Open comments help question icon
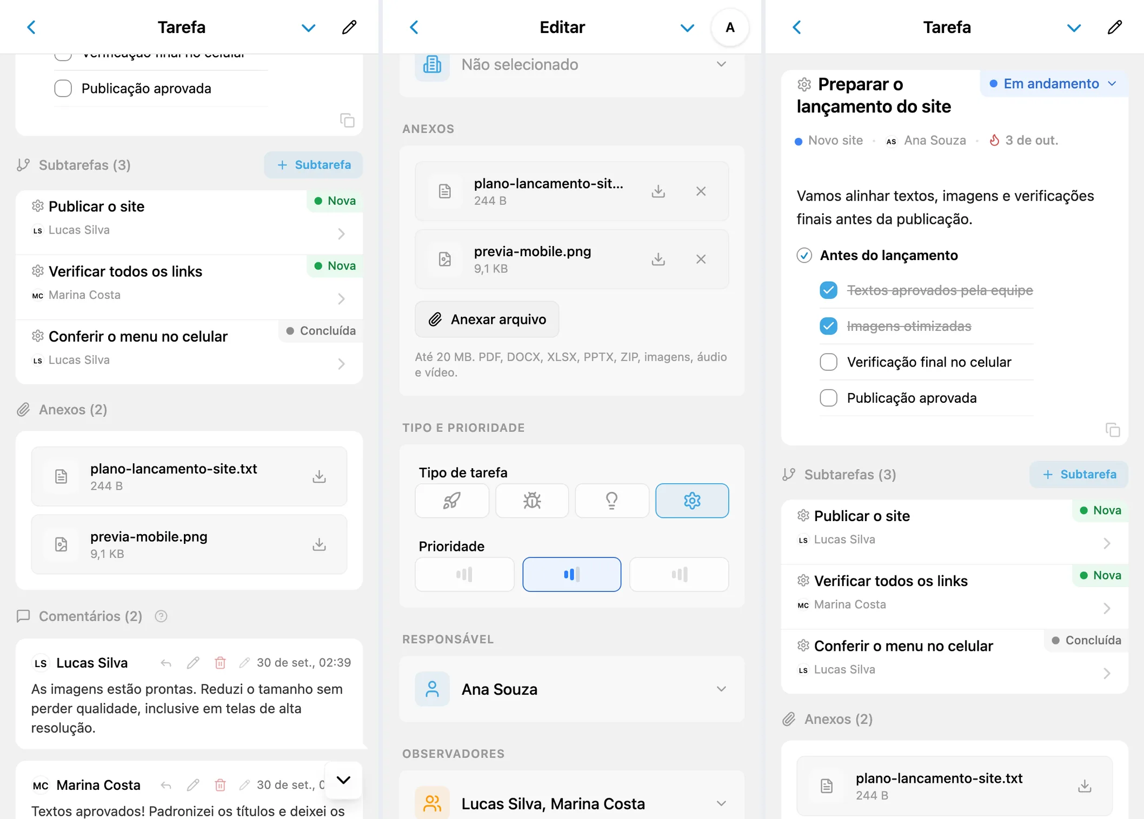This screenshot has height=819, width=1144. pos(161,616)
